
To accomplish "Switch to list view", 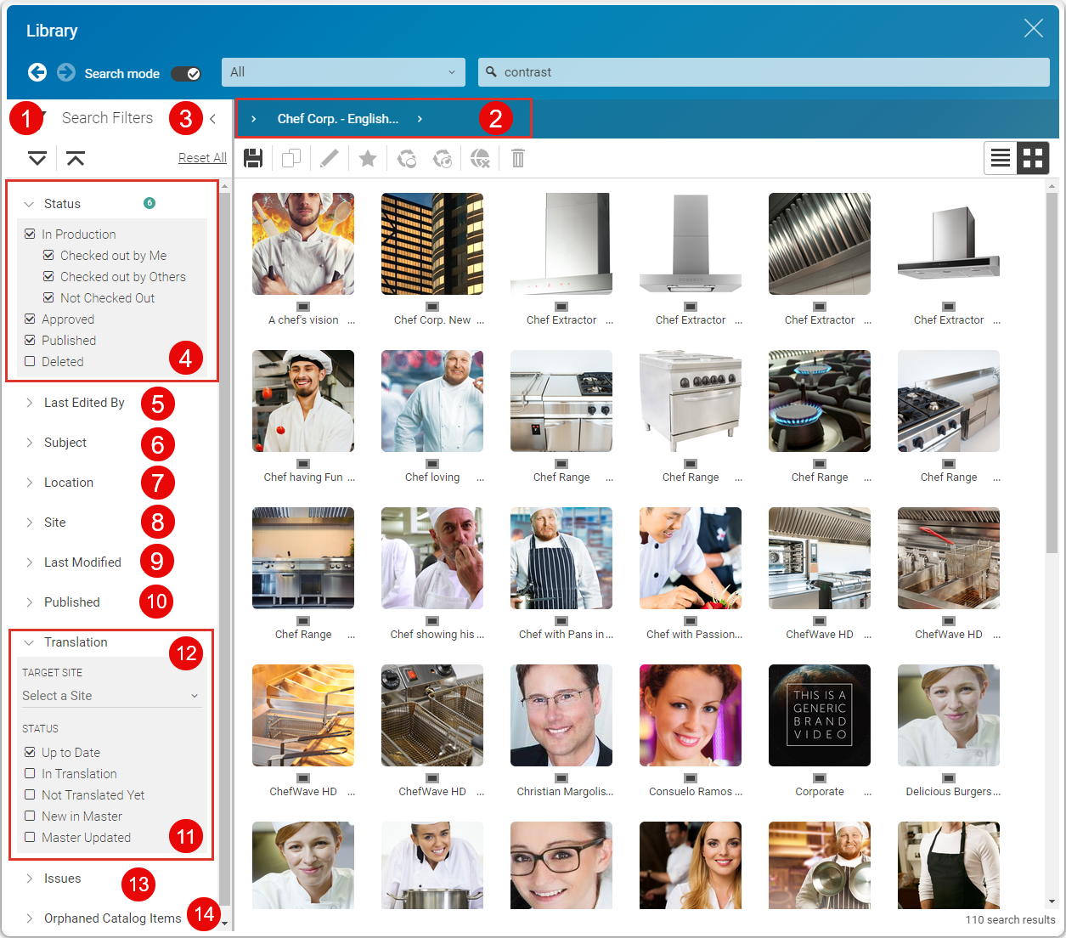I will pyautogui.click(x=1001, y=158).
